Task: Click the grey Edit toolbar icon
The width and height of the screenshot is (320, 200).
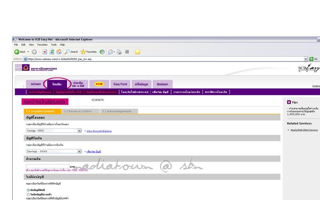Action: (127, 52)
